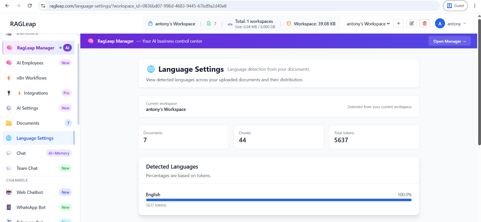This screenshot has width=481, height=222.
Task: Click the AI Employees brain icon
Action: click(9, 63)
